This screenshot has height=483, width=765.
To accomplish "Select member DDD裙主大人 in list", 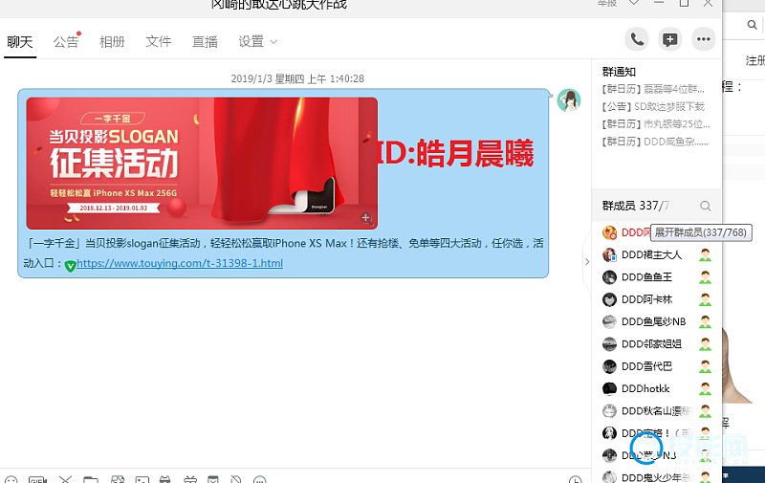I will 651,255.
